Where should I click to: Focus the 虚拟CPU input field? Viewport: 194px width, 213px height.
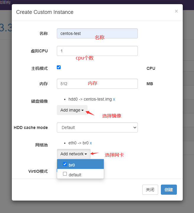pos(97,51)
